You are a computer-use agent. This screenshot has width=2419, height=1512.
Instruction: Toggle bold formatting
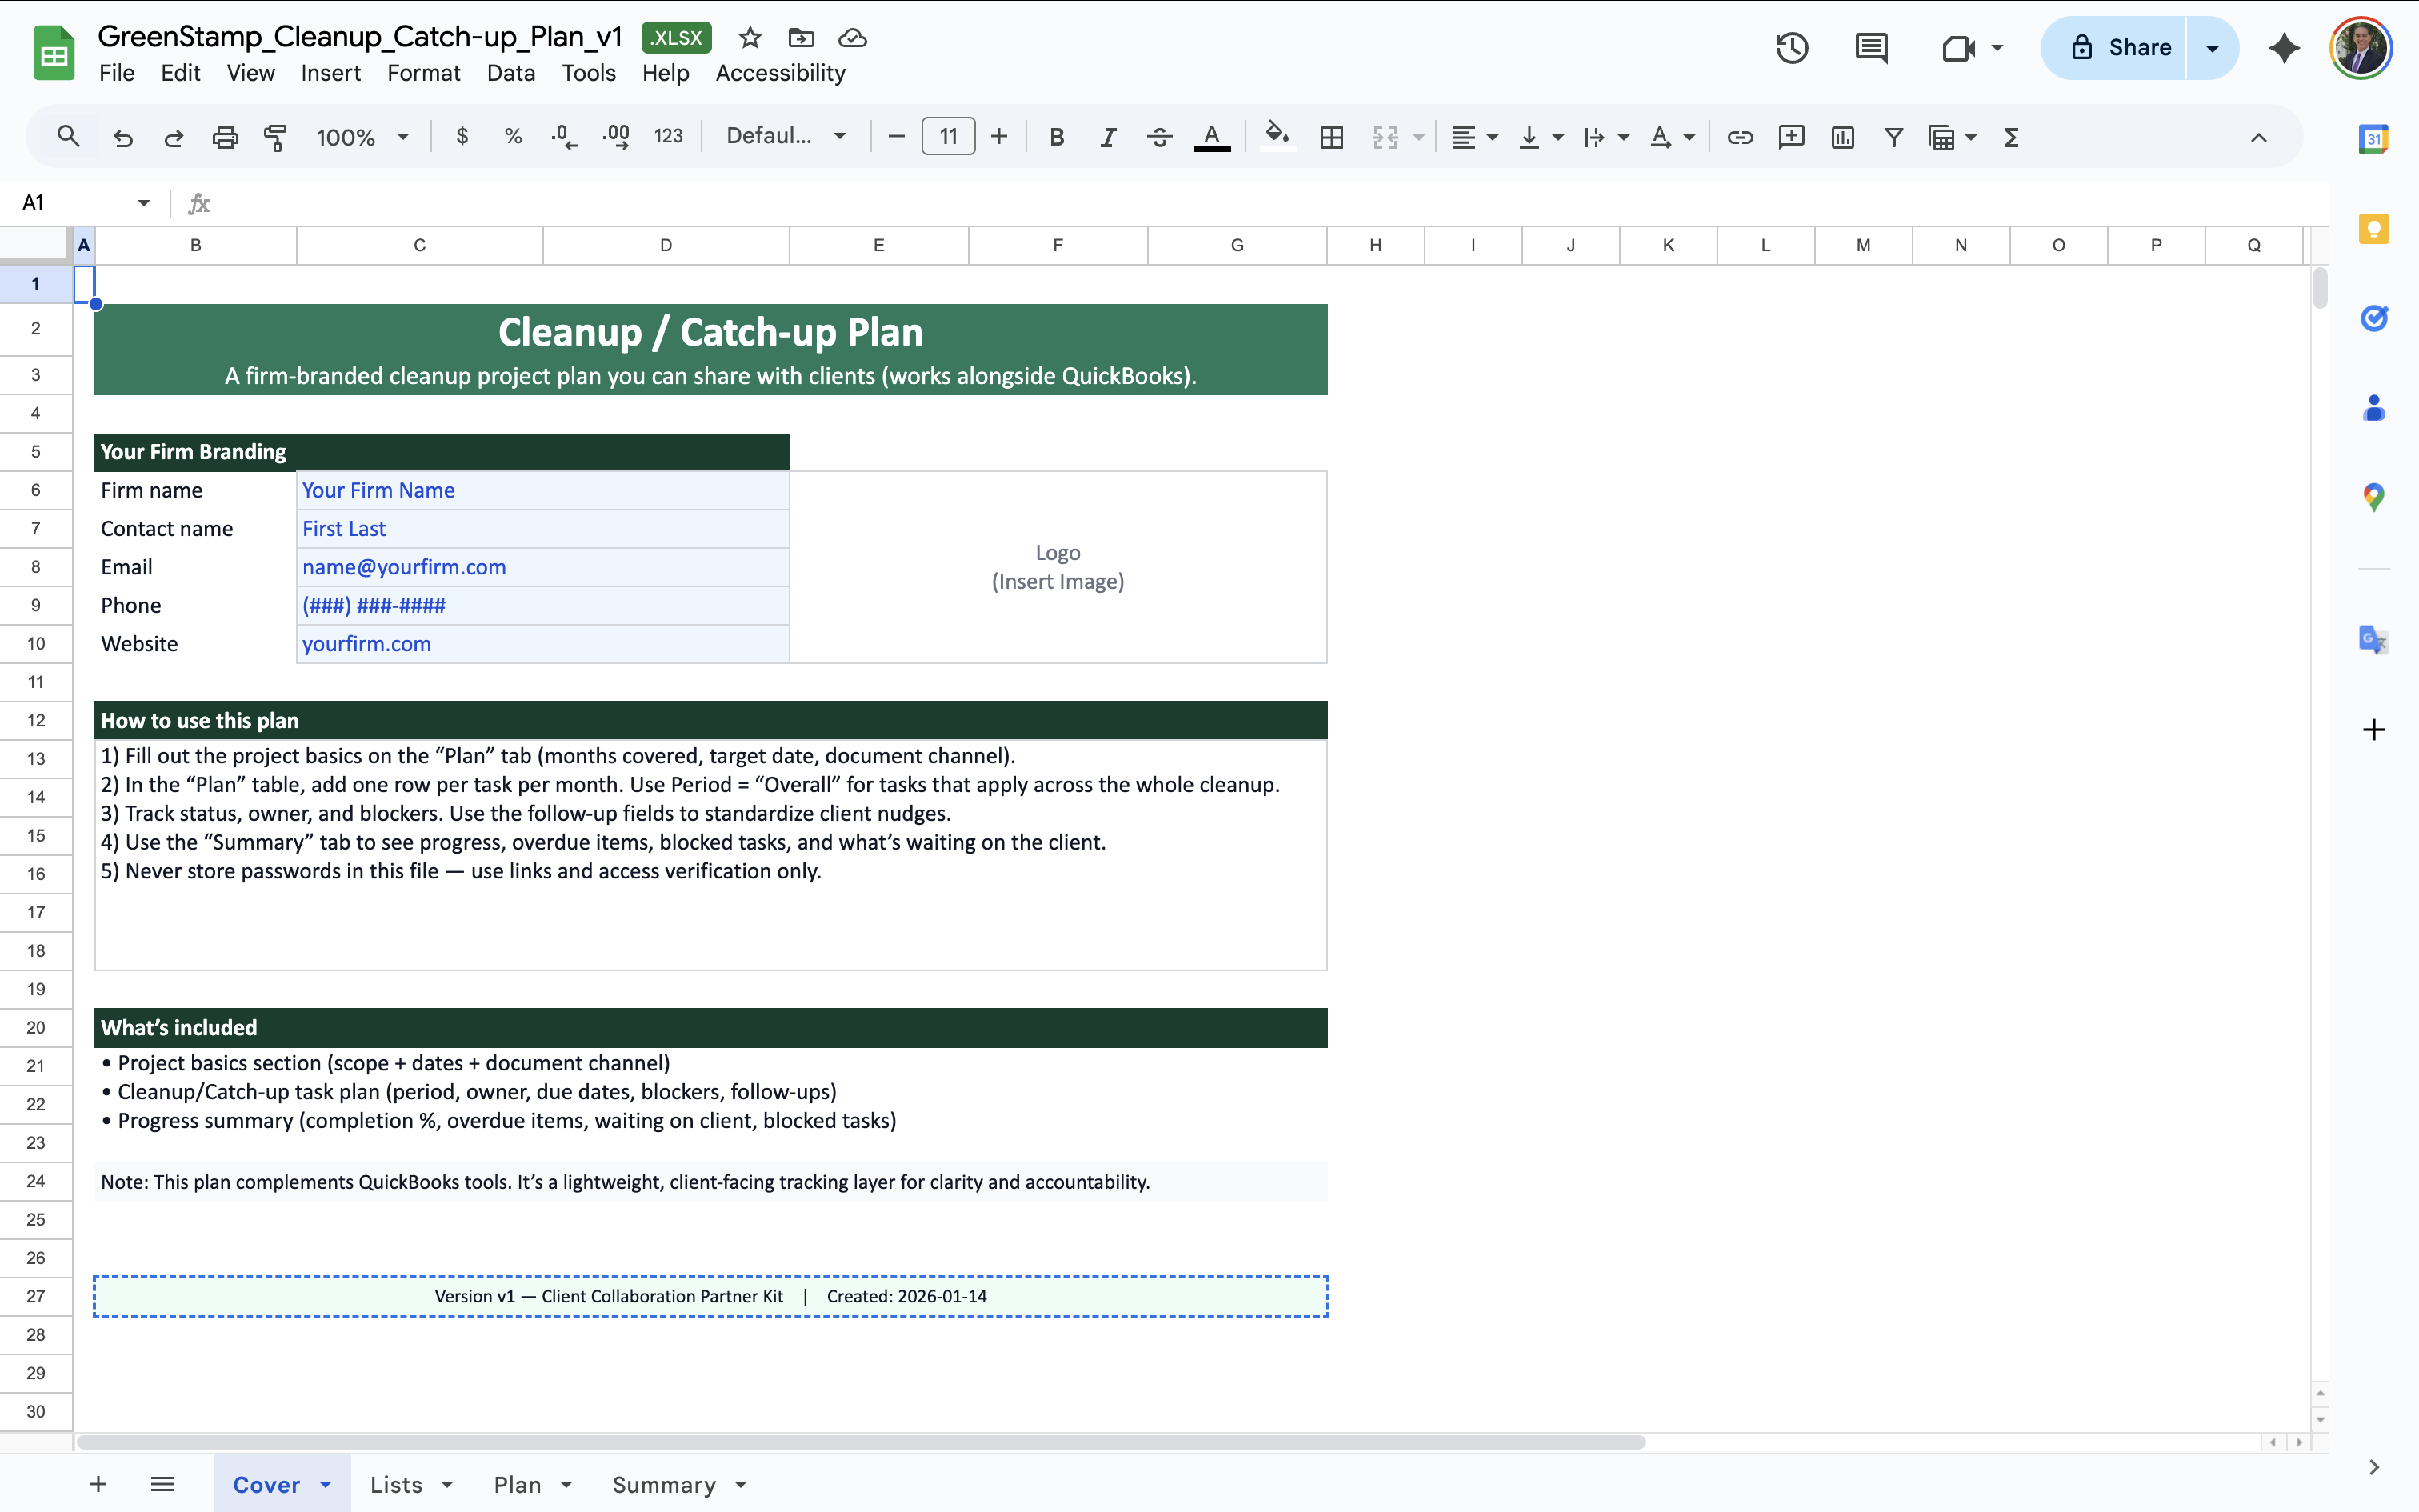pos(1057,137)
